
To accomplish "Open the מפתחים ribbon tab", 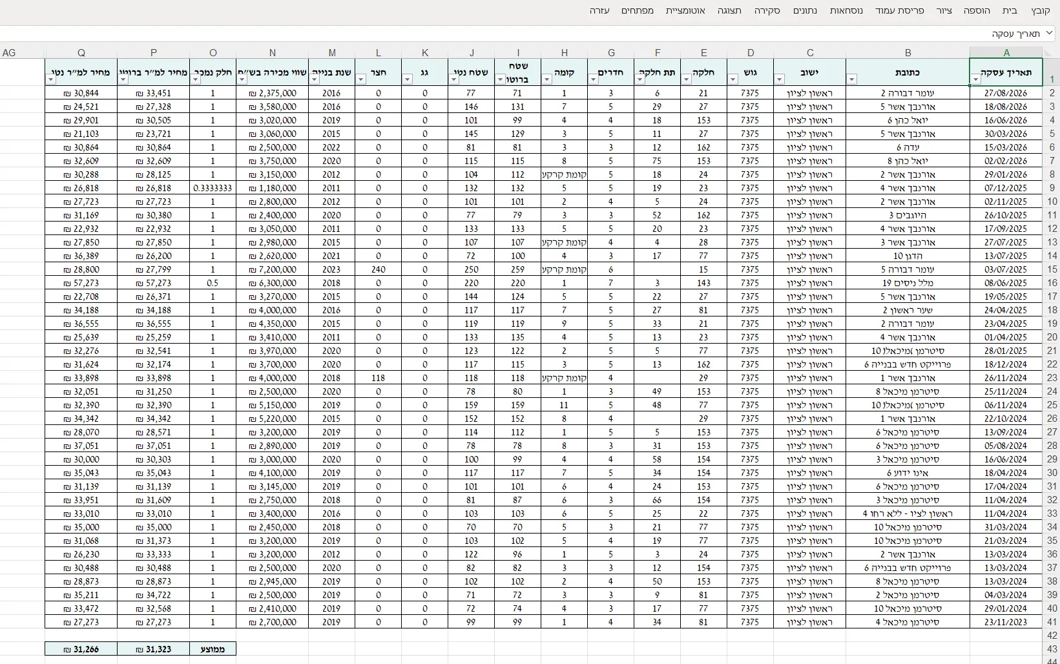I will [x=638, y=10].
